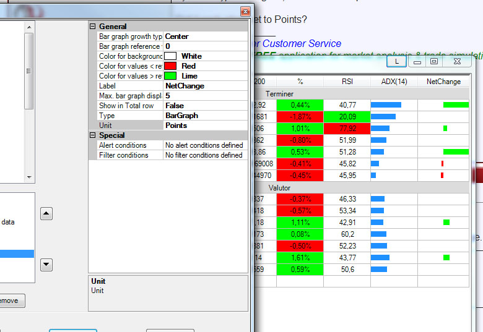The width and height of the screenshot is (483, 332).
Task: Click the RSI 60,2 cell
Action: pos(347,234)
